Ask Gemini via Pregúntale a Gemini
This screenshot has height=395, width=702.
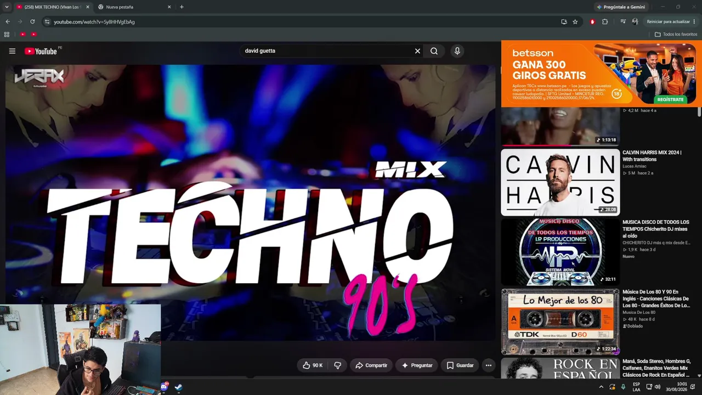point(621,7)
